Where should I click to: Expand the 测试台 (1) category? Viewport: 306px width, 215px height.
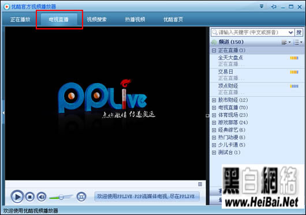coord(214,152)
